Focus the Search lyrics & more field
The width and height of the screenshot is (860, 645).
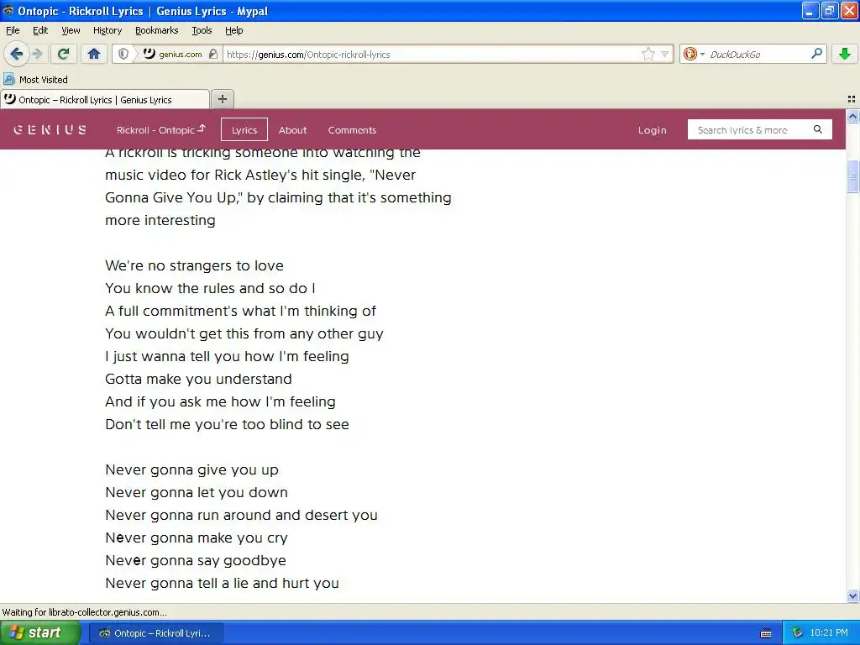[748, 130]
